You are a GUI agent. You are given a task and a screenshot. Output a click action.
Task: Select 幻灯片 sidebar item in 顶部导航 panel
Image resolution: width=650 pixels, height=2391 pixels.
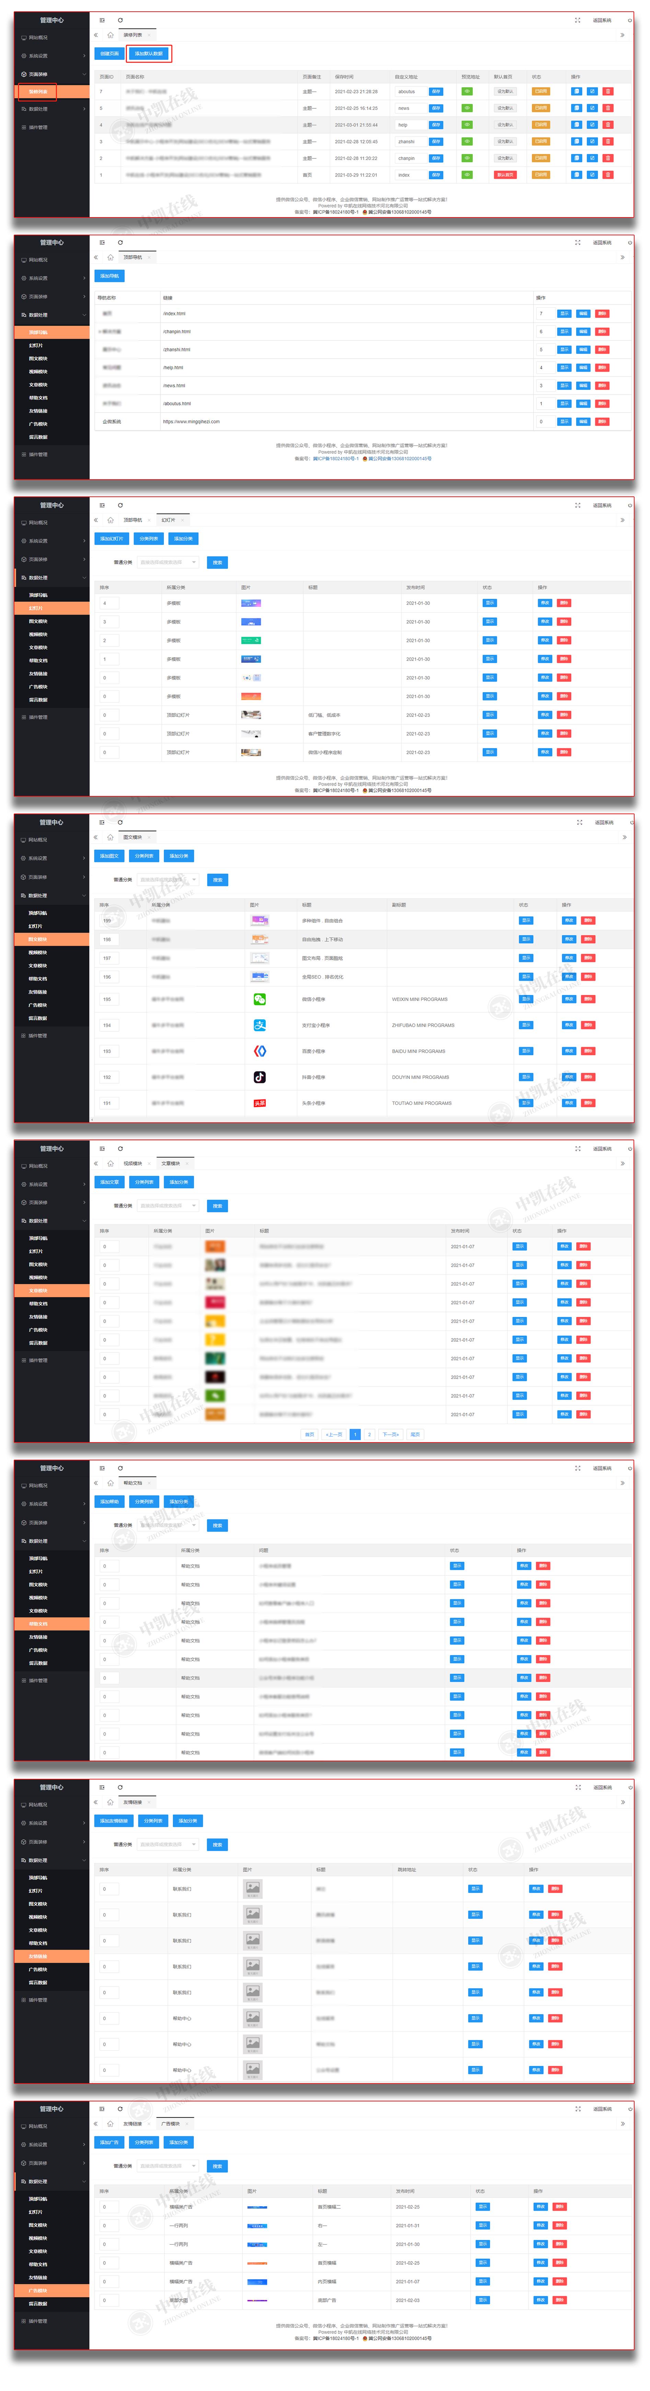(x=52, y=345)
